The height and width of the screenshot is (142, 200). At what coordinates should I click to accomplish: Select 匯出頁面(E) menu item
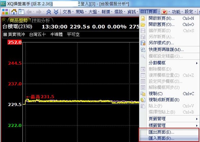[x=161, y=132]
